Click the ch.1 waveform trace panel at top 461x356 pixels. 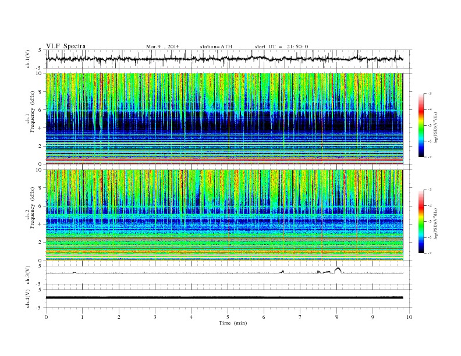[x=229, y=59]
